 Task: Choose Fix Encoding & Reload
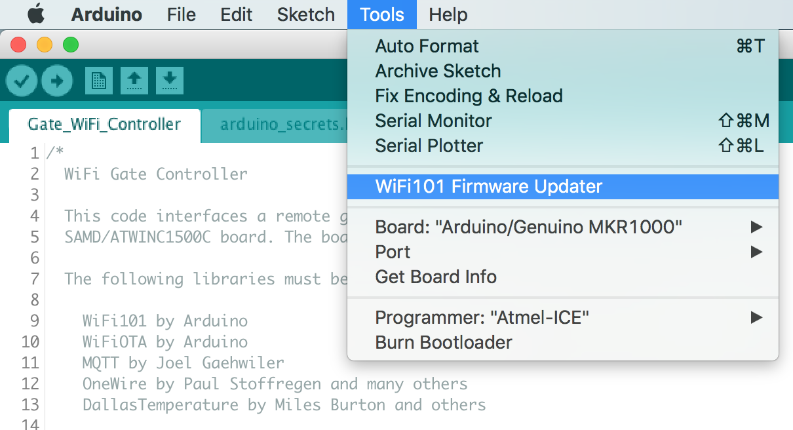tap(563, 96)
